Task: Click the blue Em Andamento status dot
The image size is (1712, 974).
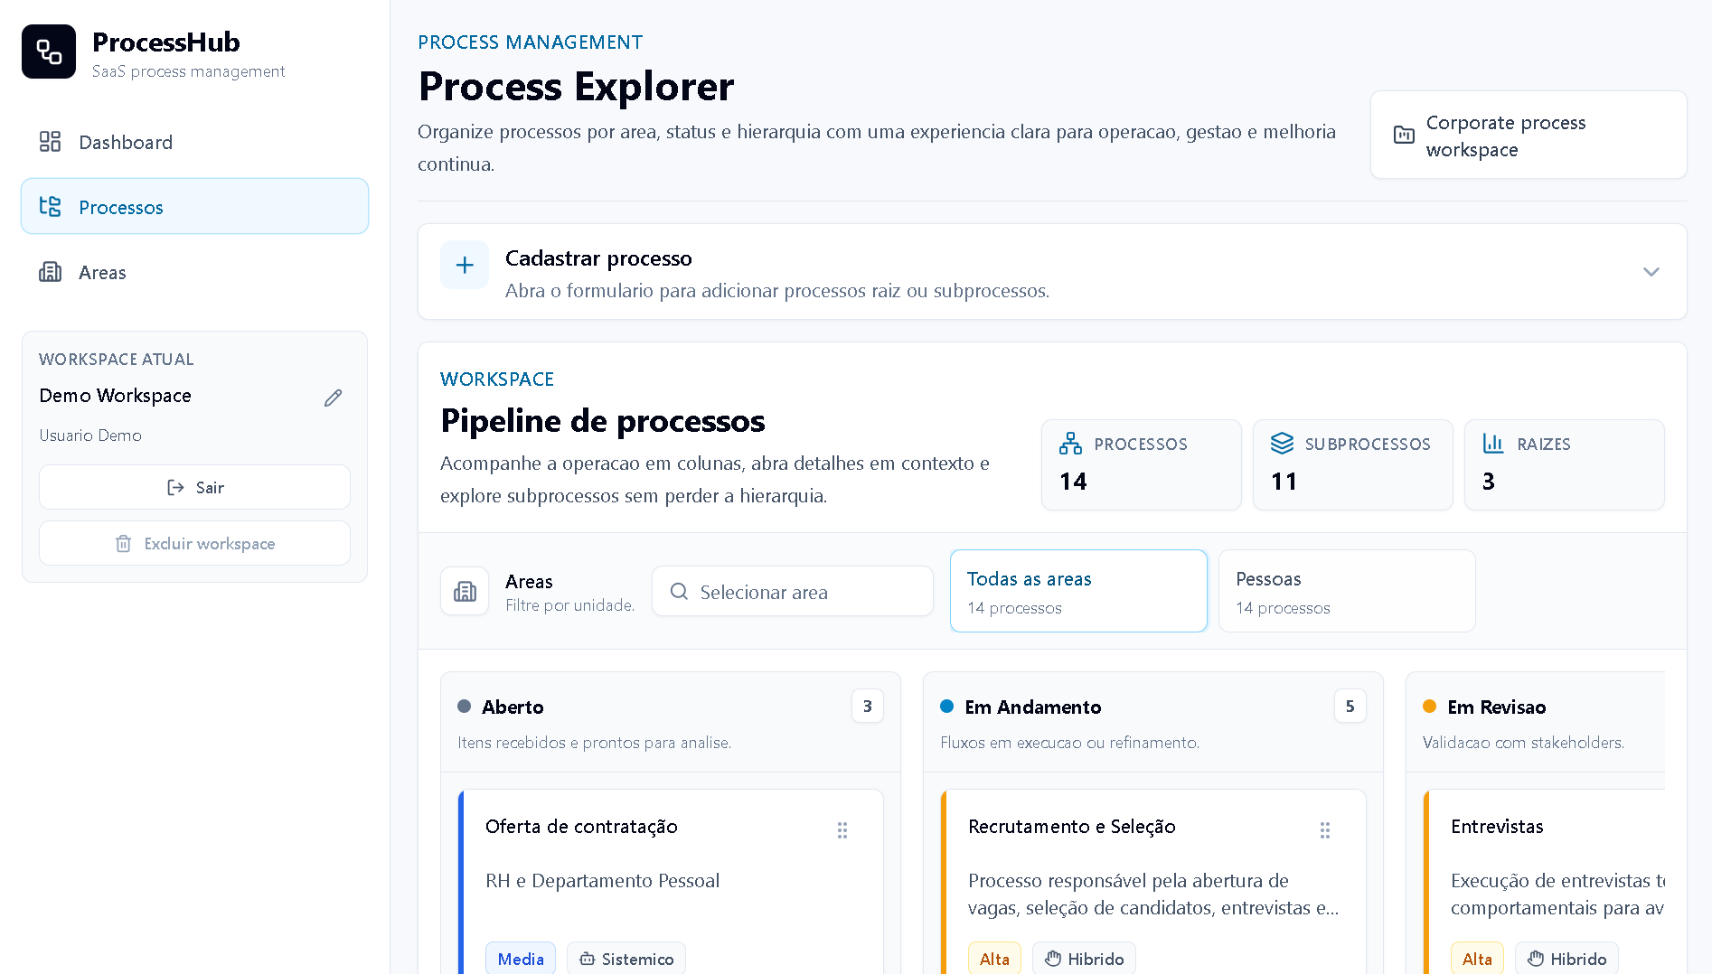Action: click(x=946, y=707)
